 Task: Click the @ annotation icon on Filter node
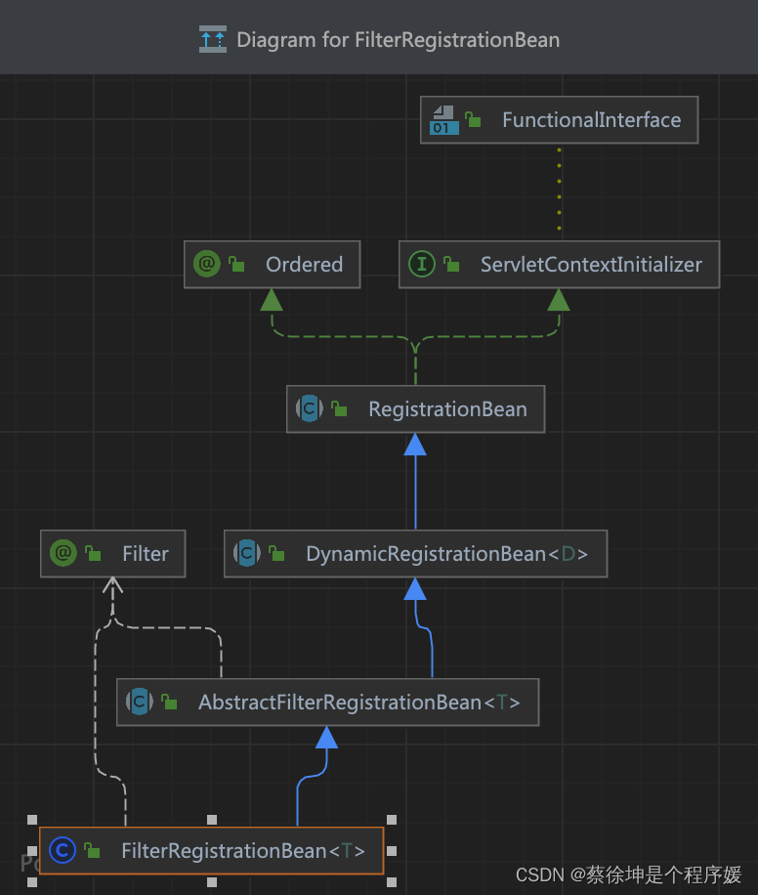(63, 553)
